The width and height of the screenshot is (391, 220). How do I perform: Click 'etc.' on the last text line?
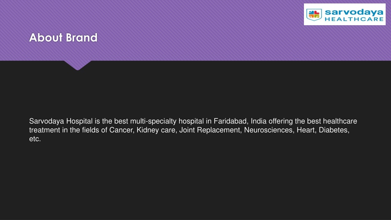[35, 139]
